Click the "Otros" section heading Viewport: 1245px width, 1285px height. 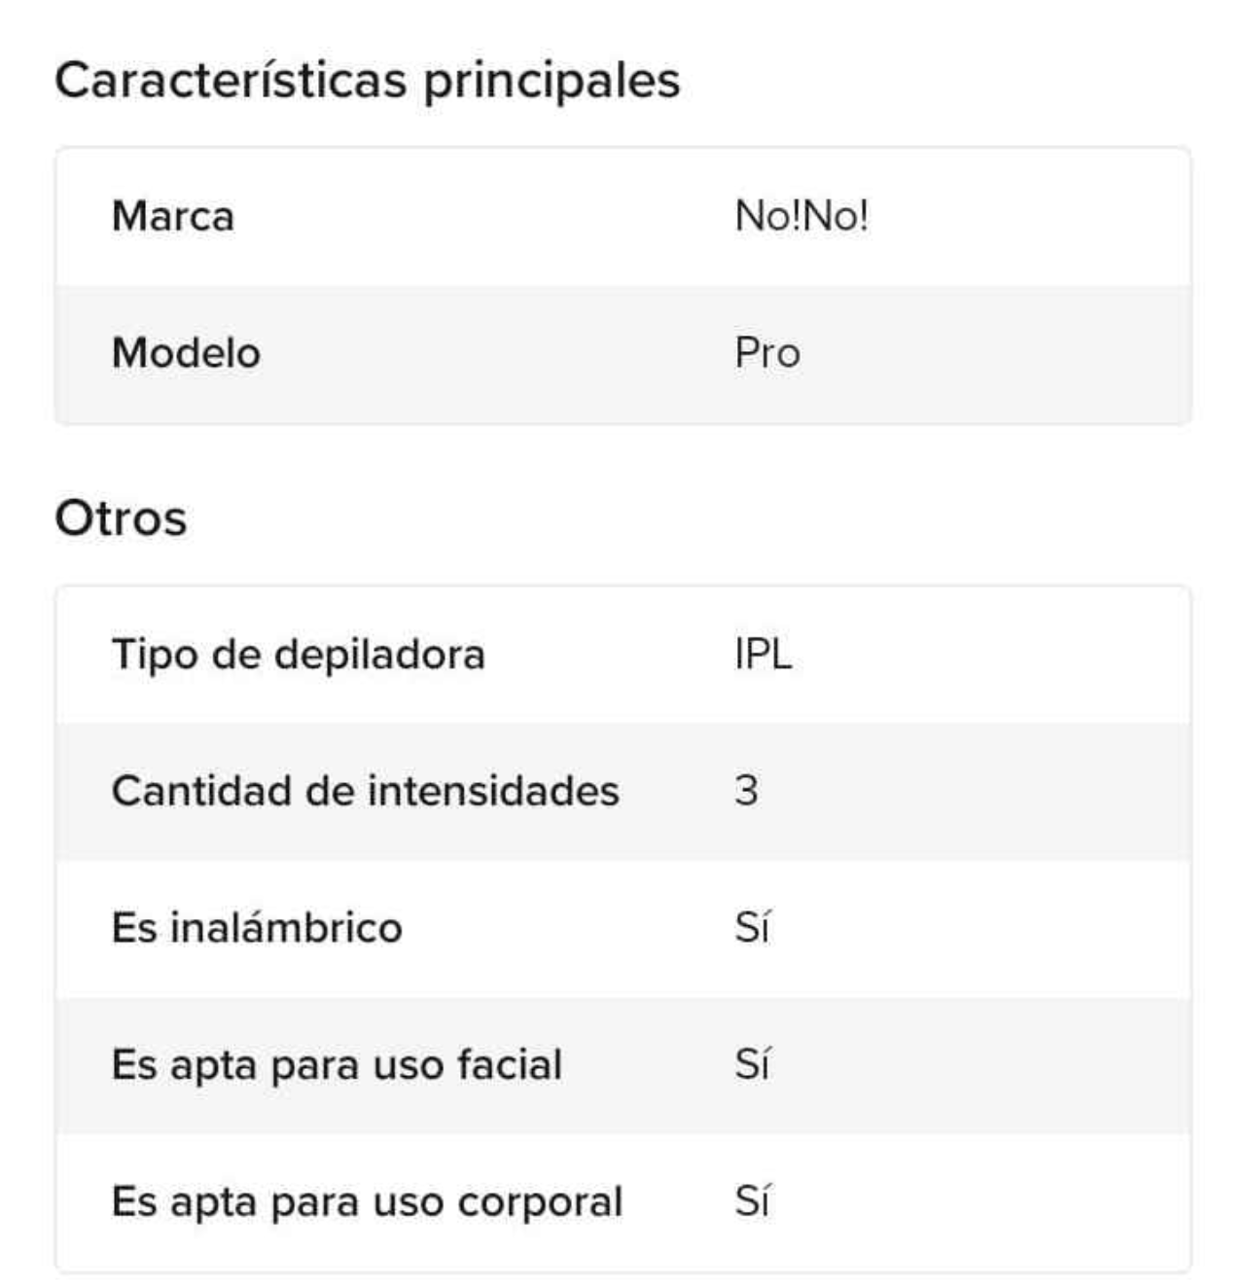click(x=121, y=518)
